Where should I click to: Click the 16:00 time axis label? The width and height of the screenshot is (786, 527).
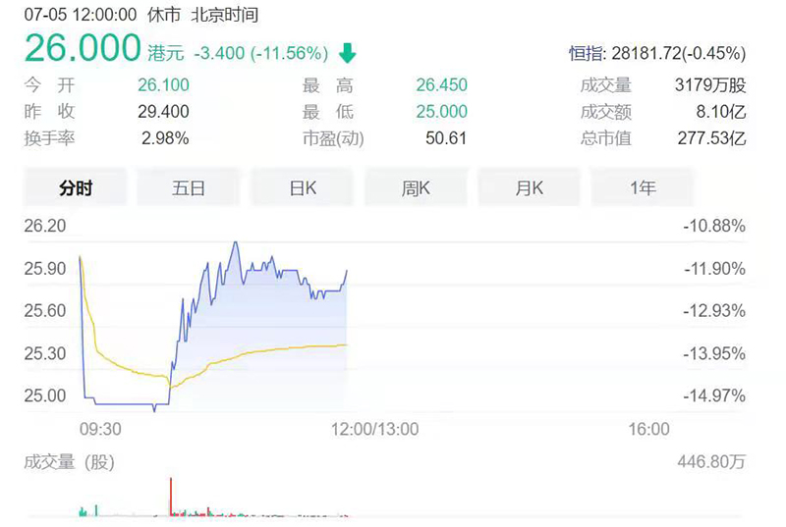[x=648, y=429]
